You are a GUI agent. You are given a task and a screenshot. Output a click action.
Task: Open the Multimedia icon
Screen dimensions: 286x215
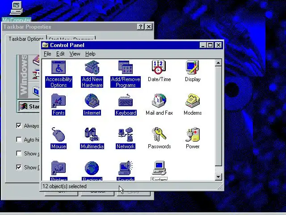click(92, 134)
